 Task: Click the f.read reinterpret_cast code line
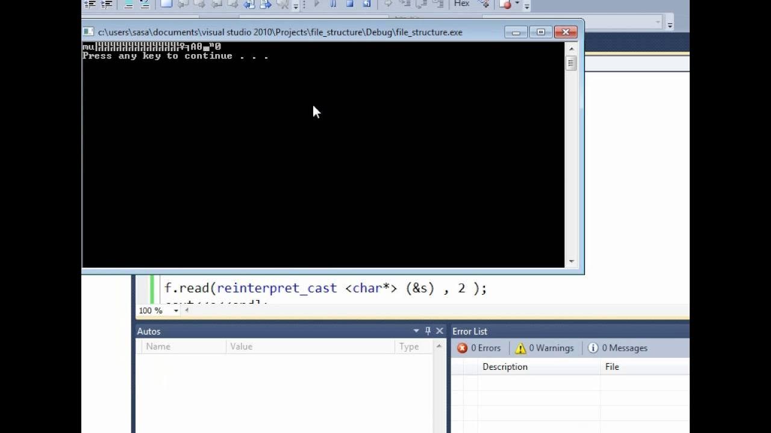(x=325, y=288)
